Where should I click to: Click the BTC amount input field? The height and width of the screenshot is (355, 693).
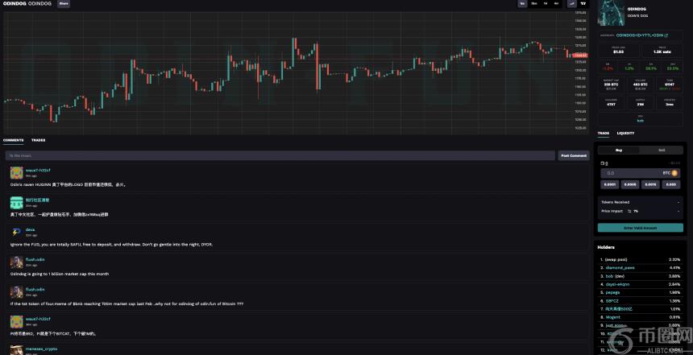629,172
